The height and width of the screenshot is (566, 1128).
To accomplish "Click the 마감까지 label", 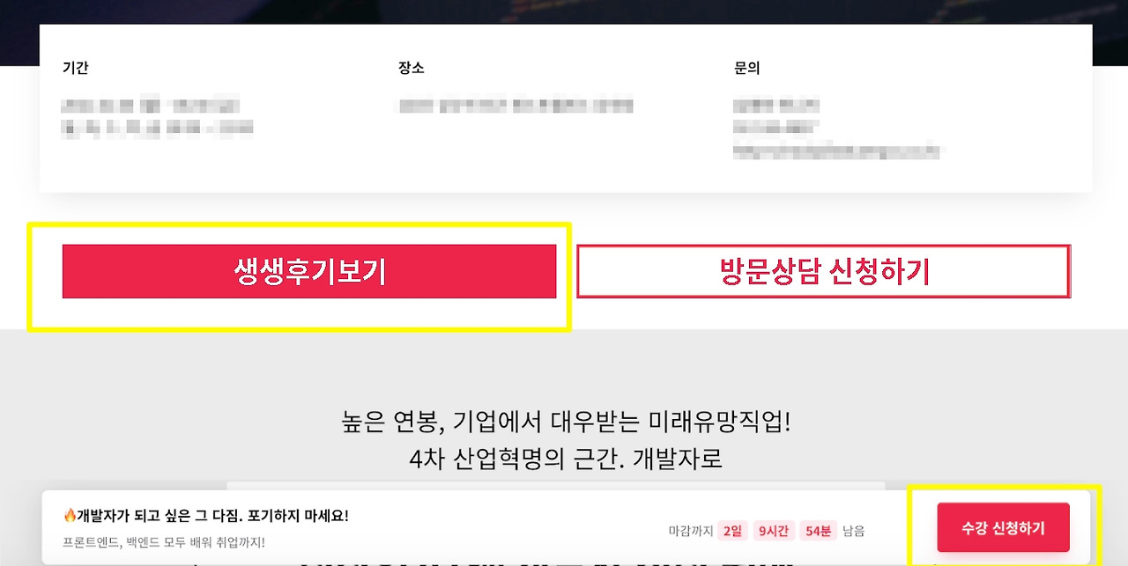I will point(691,531).
